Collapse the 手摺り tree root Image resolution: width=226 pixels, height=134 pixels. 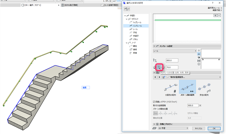click(x=125, y=16)
